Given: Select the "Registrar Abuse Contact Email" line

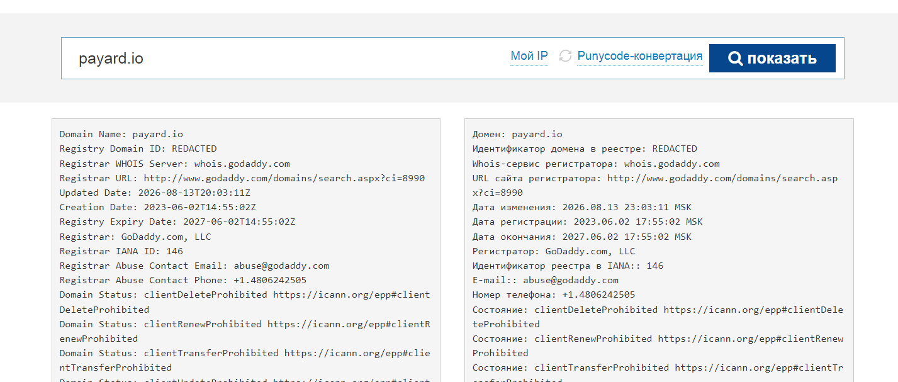Looking at the screenshot, I should pos(194,266).
